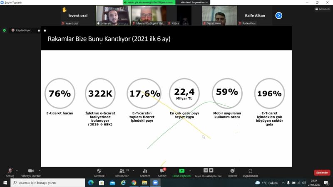The height and width of the screenshot is (187, 333).
Task: Open the Tepkiler reactions menu
Action: [x=232, y=172]
